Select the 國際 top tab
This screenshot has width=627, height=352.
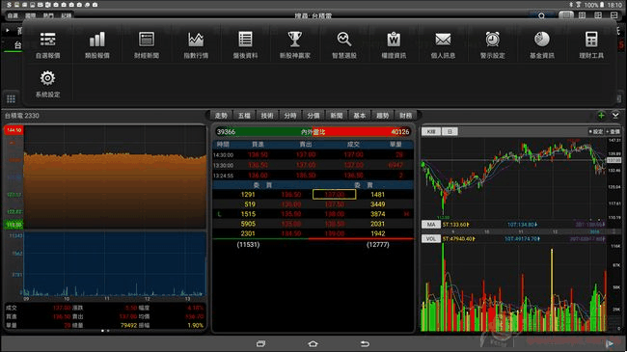click(x=31, y=15)
